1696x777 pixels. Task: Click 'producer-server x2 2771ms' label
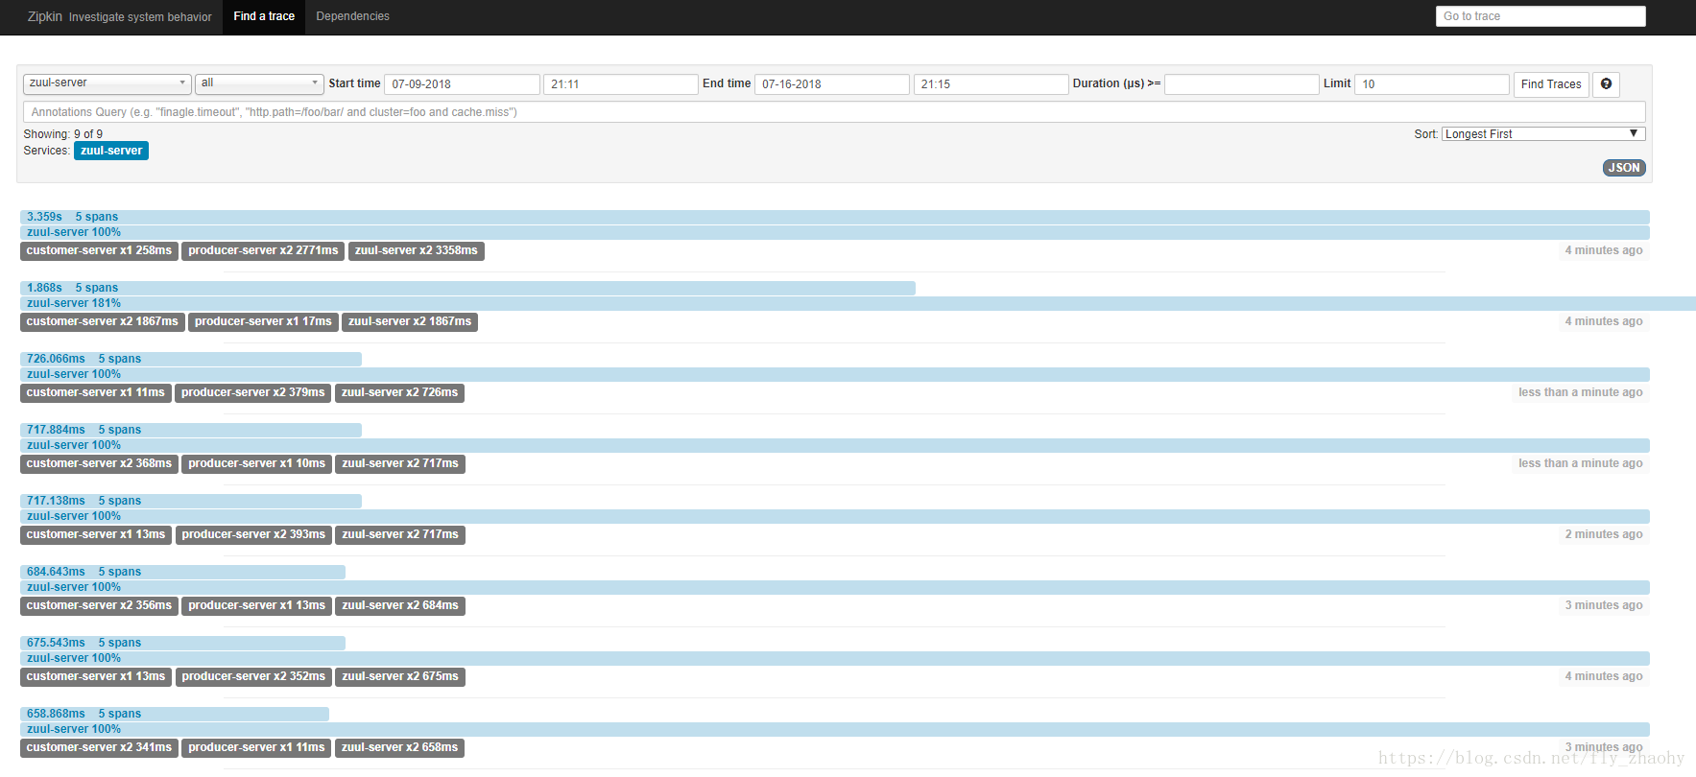263,251
